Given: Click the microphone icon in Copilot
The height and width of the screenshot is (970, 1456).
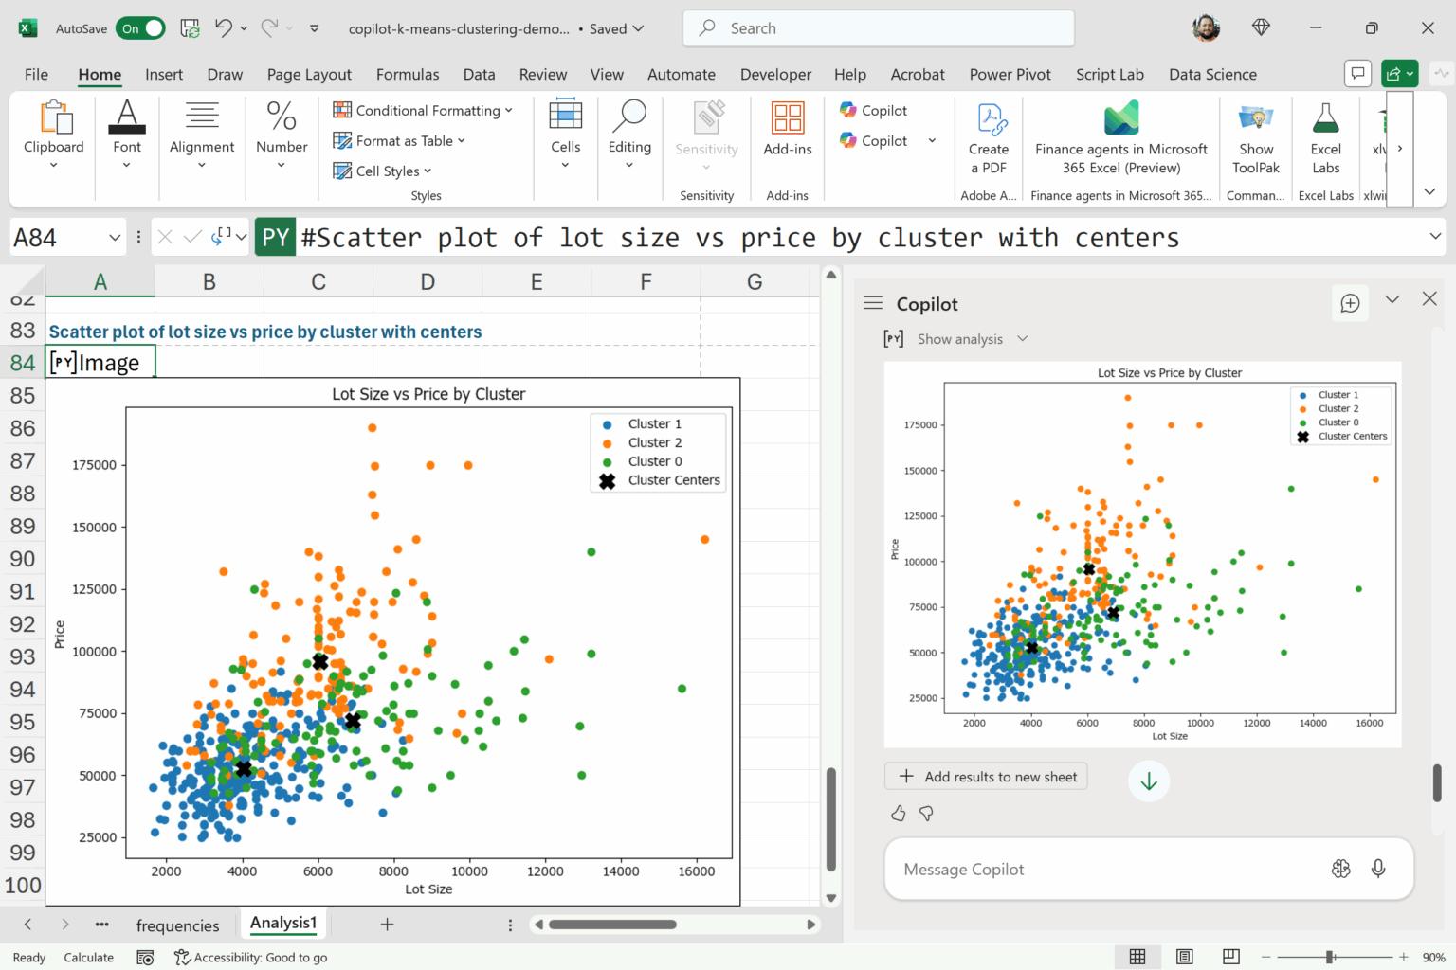Looking at the screenshot, I should click(1378, 869).
